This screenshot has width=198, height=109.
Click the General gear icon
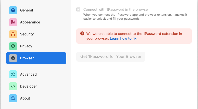tap(13, 10)
